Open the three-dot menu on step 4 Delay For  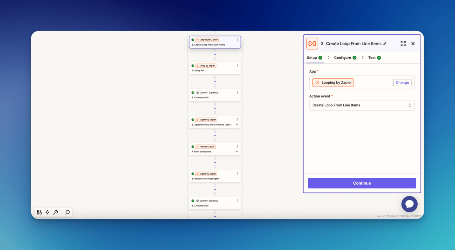click(237, 66)
